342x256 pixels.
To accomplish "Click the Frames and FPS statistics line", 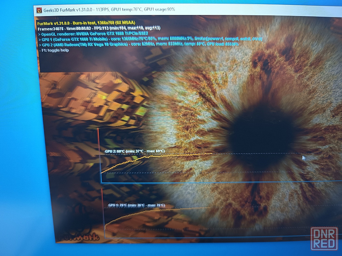I will coord(99,28).
